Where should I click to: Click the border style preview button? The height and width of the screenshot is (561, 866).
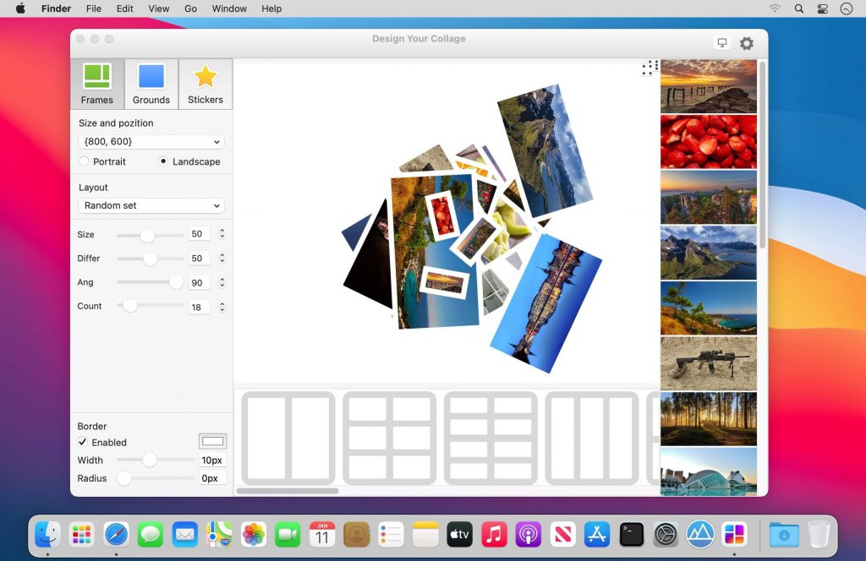212,440
